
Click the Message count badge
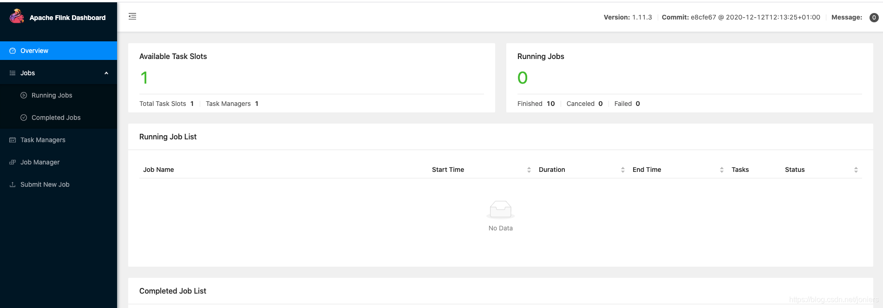pyautogui.click(x=874, y=17)
